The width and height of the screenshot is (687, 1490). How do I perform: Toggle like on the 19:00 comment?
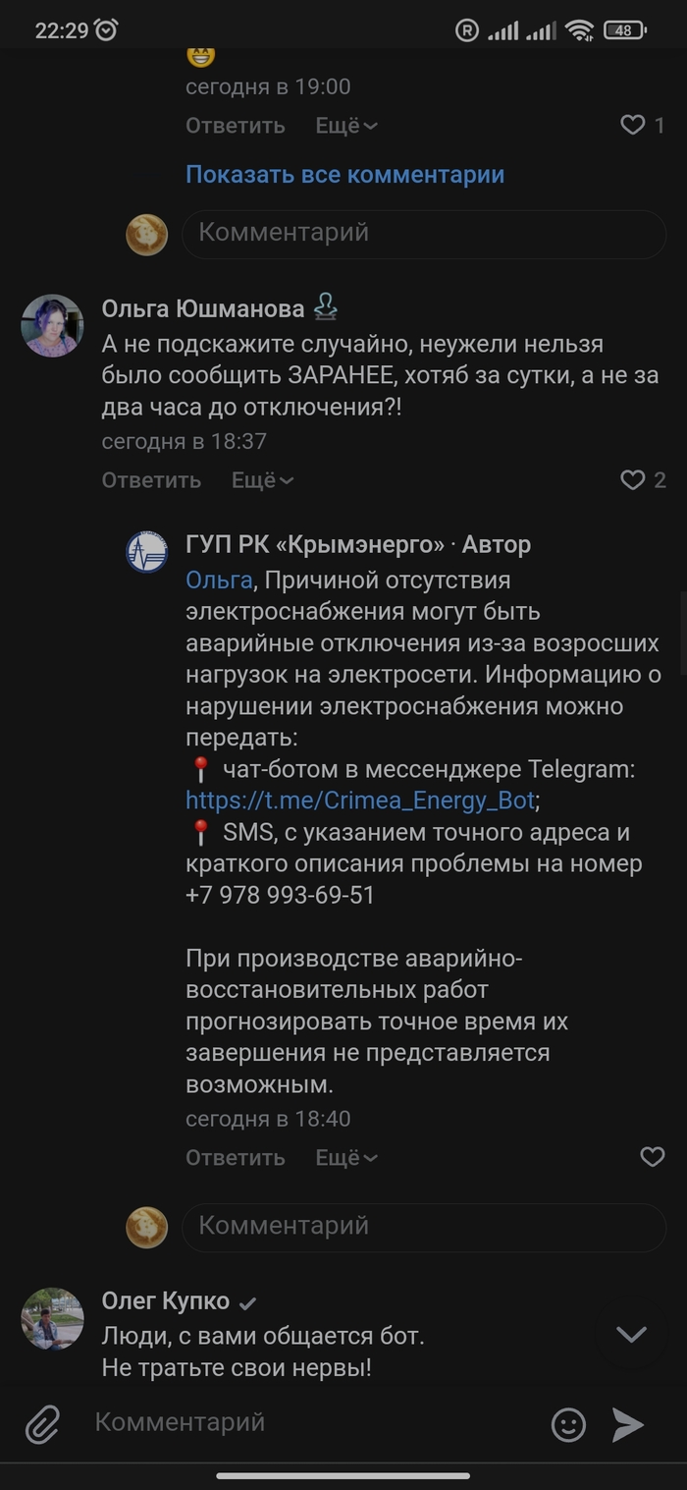click(x=633, y=125)
